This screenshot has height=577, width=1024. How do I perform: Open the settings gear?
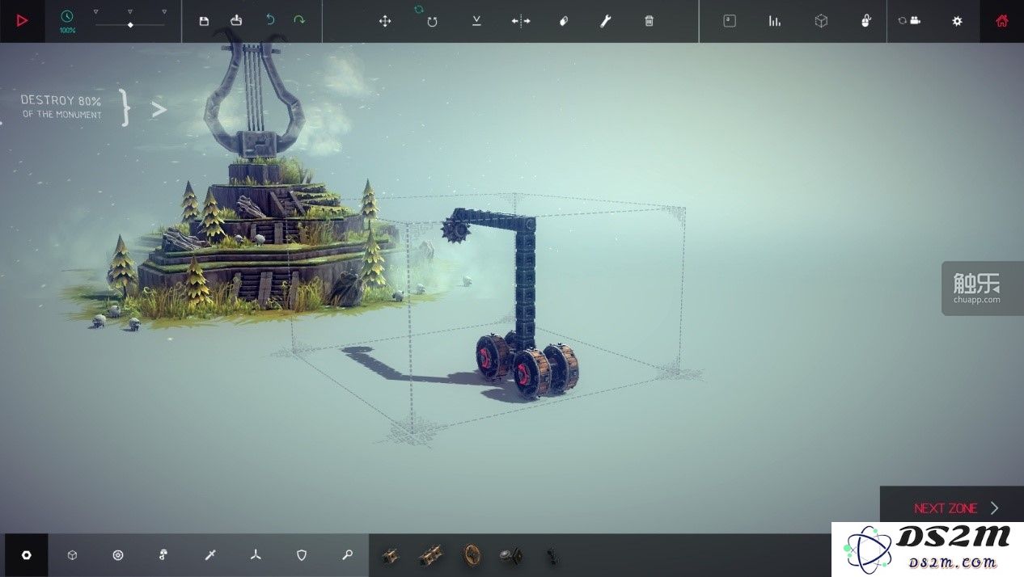pyautogui.click(x=958, y=21)
